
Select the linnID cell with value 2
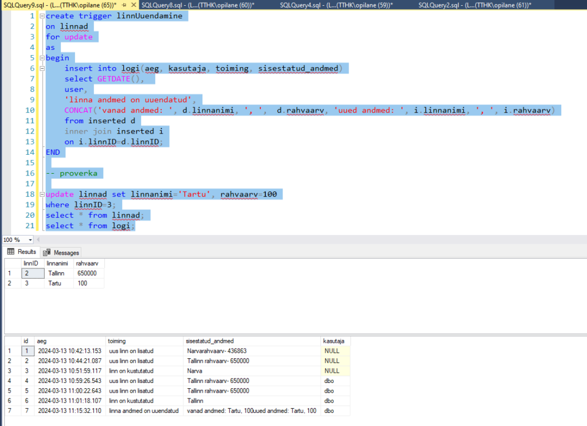(33, 273)
